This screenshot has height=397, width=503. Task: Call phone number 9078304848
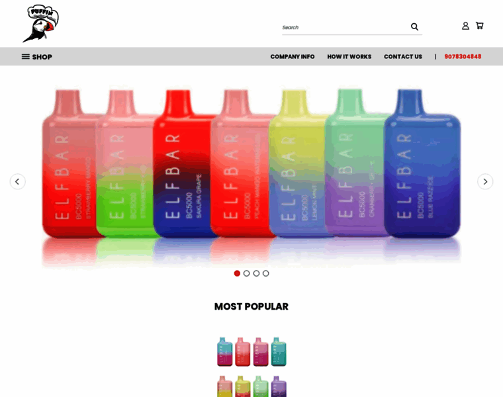pyautogui.click(x=463, y=57)
